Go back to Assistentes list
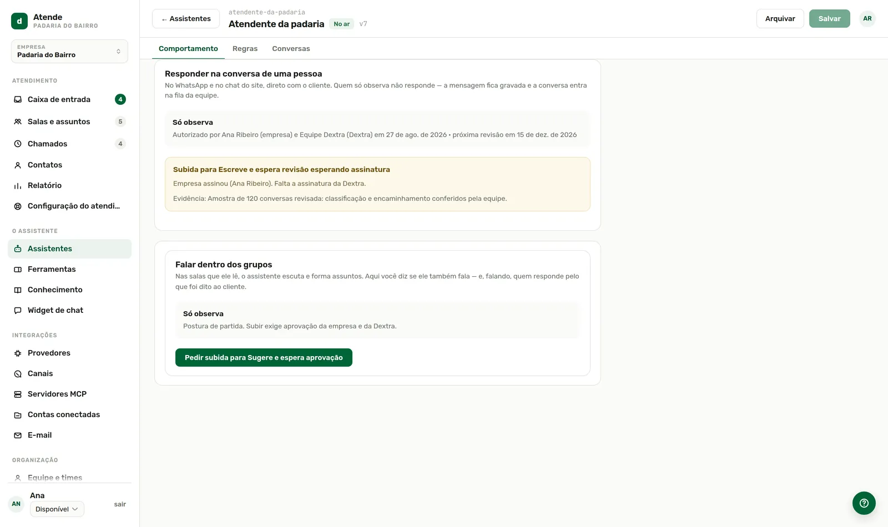Image resolution: width=888 pixels, height=527 pixels. (186, 18)
